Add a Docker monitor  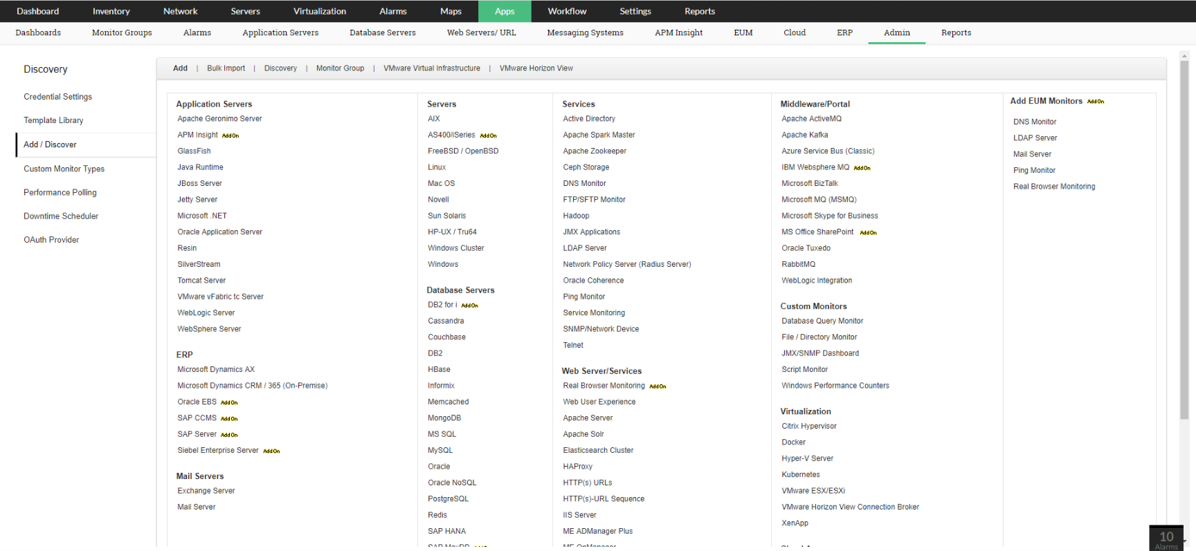[x=793, y=442]
